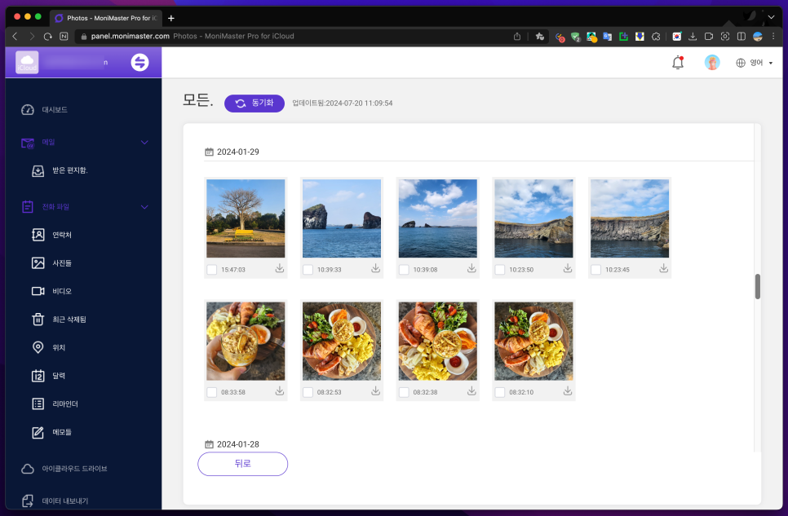
Task: Collapse the 메일 section chevron
Action: (144, 143)
